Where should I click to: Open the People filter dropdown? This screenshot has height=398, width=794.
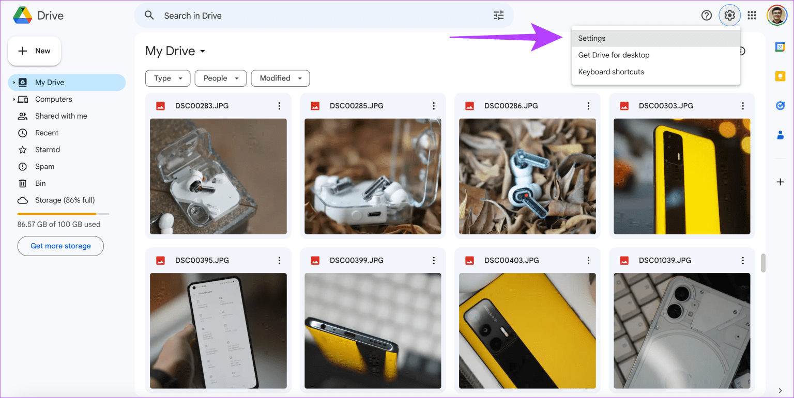(x=220, y=78)
